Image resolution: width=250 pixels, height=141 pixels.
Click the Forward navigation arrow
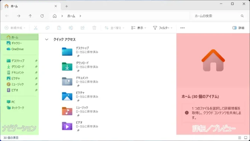pos(19,16)
